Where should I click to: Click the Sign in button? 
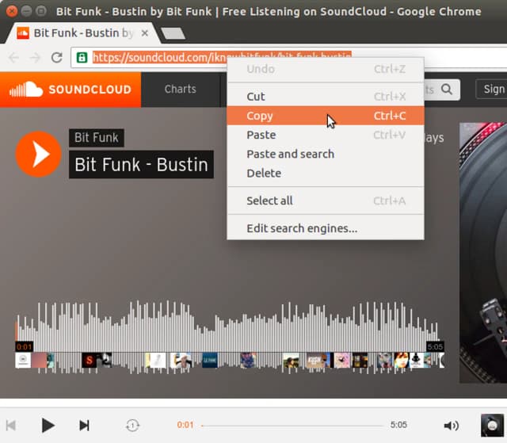[493, 90]
